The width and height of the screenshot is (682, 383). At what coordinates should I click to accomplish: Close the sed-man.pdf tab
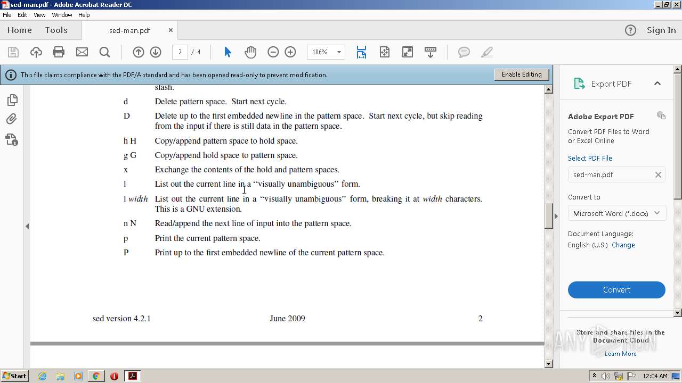click(170, 30)
